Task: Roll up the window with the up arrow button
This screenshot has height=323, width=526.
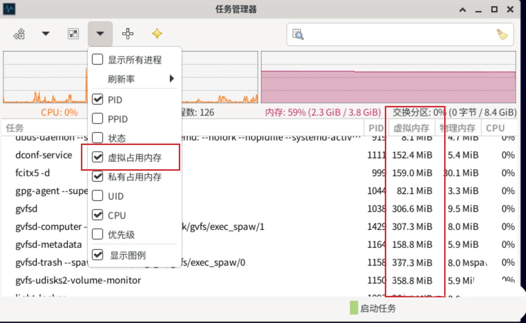Action: (x=463, y=9)
